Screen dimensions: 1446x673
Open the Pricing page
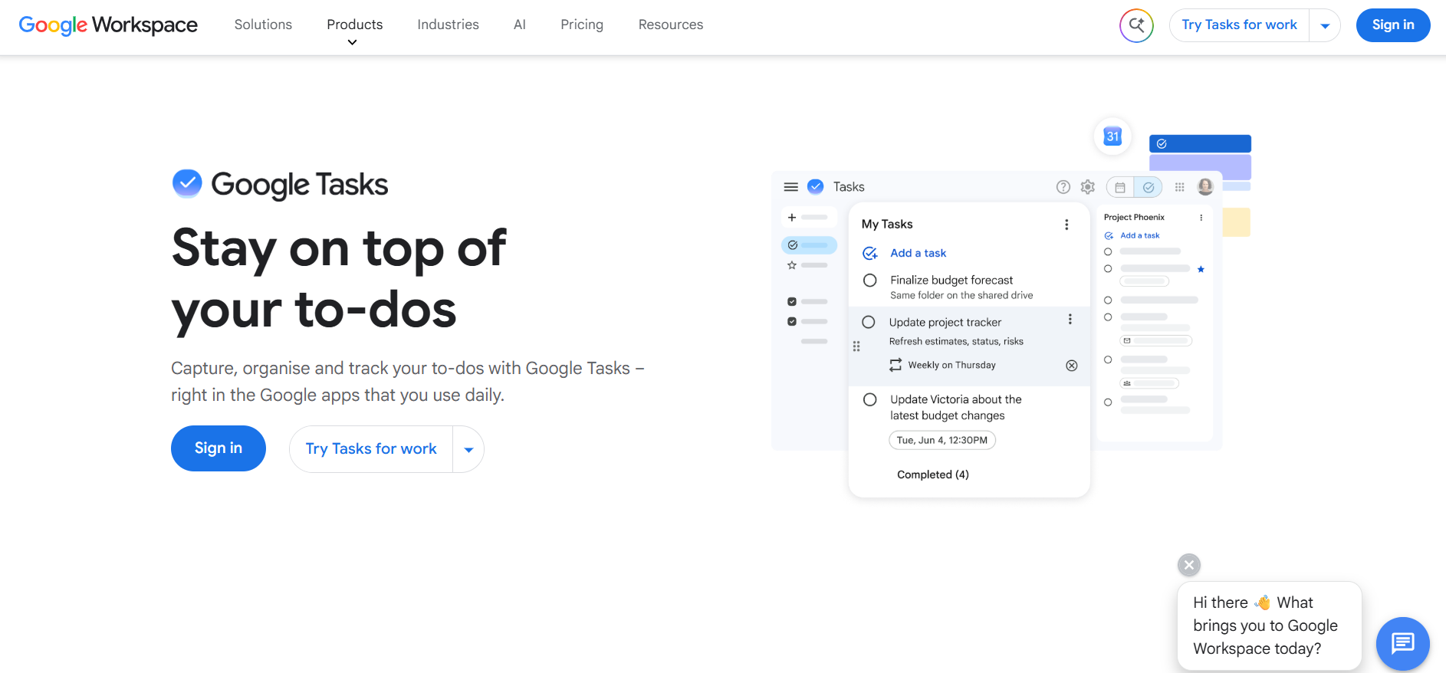582,25
